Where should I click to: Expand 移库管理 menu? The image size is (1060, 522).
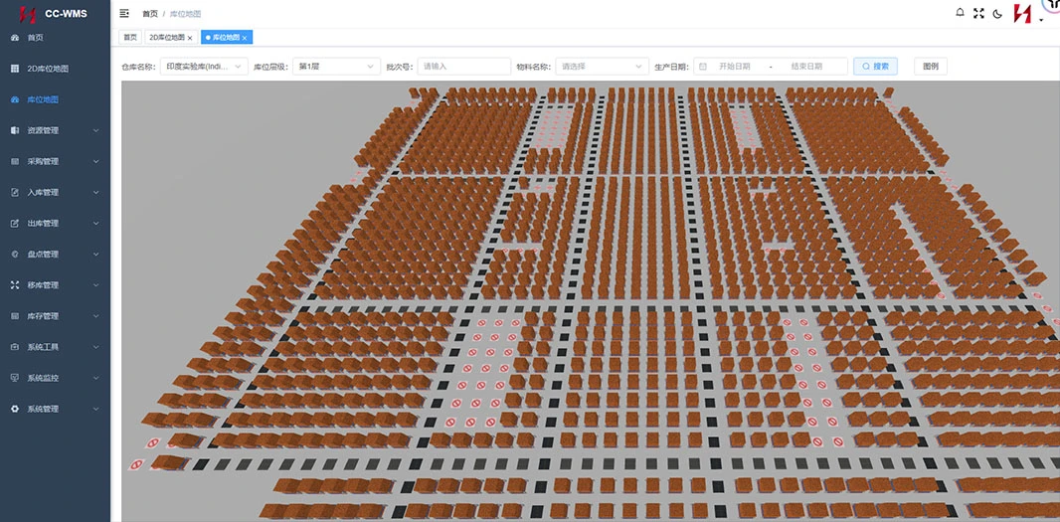[55, 285]
